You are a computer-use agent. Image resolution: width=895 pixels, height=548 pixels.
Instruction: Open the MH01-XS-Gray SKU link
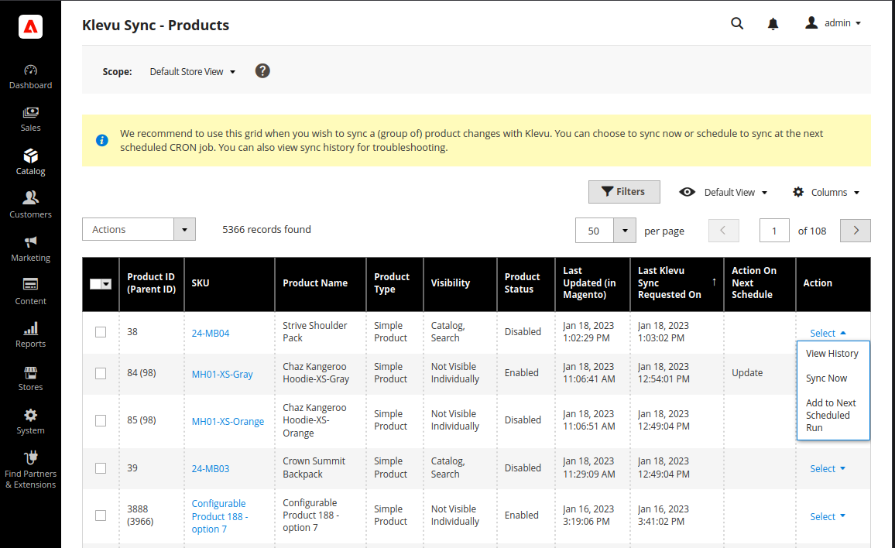222,375
